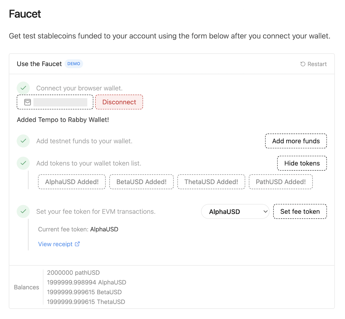Click the PathUSD Added button
Viewport: 345px width, 319px height.
click(x=280, y=182)
